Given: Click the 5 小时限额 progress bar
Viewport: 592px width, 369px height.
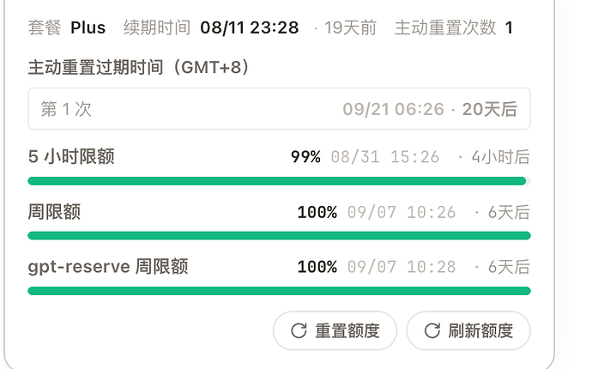Looking at the screenshot, I should pos(279,181).
